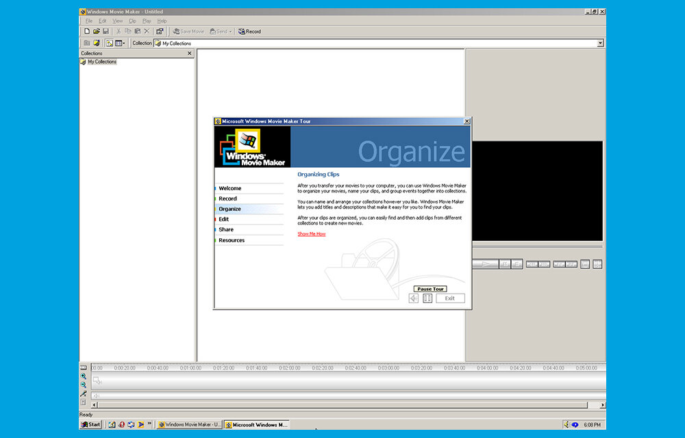Viewport: 685px width, 438px height.
Task: Open the views button dropdown arrow
Action: 124,43
